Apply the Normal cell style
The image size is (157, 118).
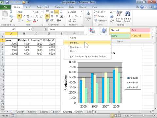click(120, 30)
